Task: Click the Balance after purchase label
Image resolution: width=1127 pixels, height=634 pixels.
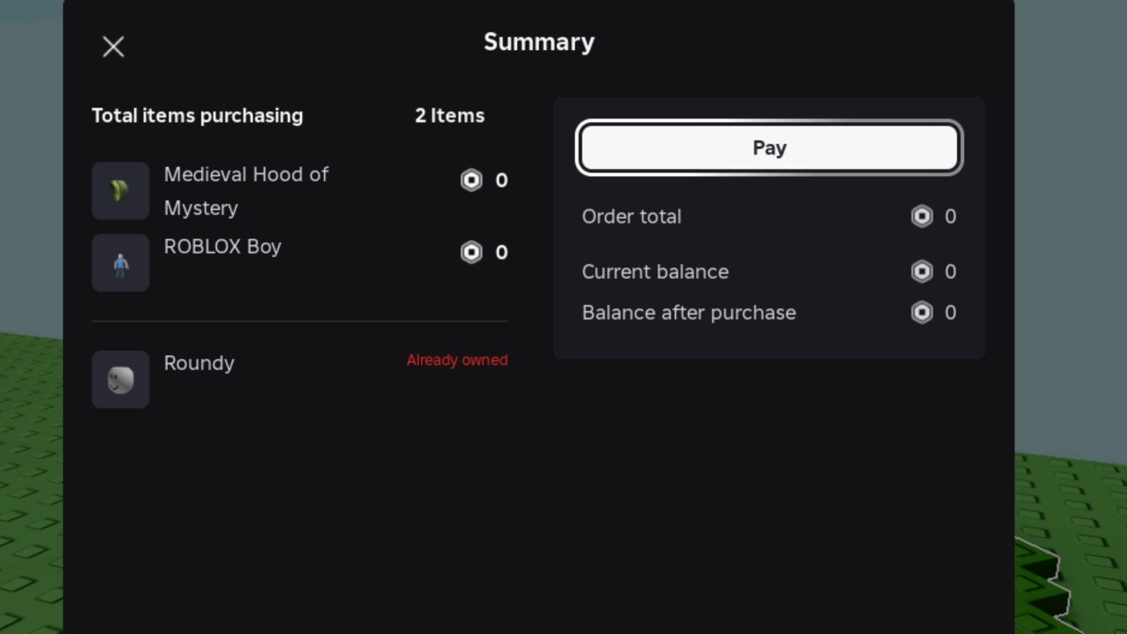Action: point(689,313)
